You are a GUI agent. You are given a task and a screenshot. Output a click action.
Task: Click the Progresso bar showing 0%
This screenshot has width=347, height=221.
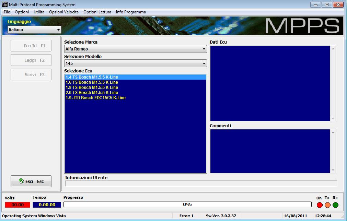tap(187, 204)
